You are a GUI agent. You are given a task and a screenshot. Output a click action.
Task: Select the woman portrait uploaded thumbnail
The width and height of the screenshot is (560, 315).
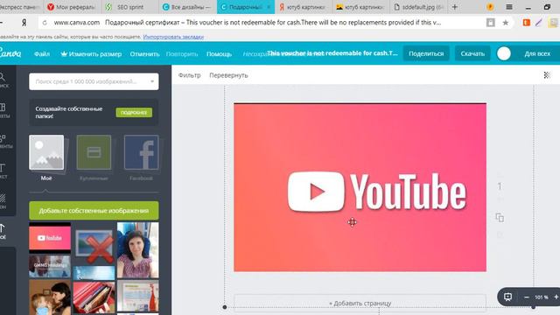138,250
